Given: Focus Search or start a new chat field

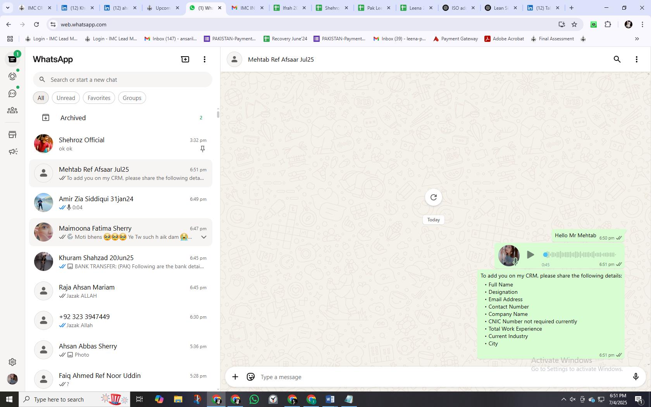Looking at the screenshot, I should (x=122, y=79).
